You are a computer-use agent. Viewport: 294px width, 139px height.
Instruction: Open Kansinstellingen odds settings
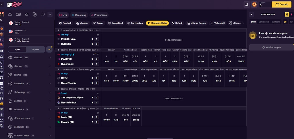(271, 47)
